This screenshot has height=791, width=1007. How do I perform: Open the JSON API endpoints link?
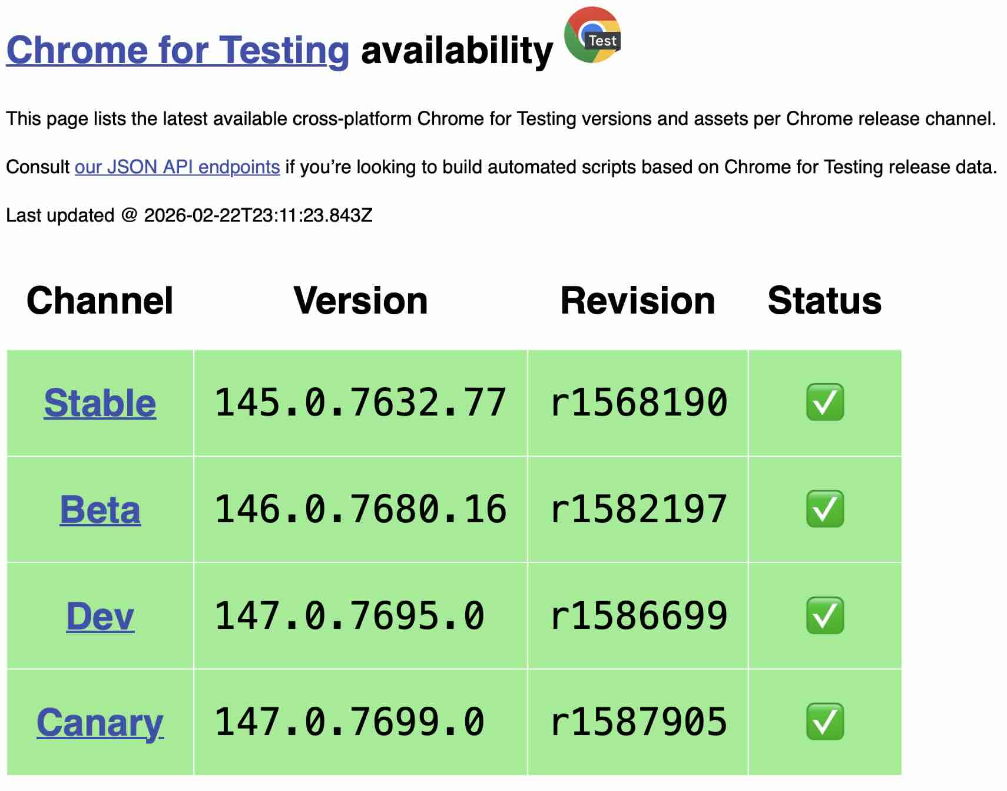[177, 167]
